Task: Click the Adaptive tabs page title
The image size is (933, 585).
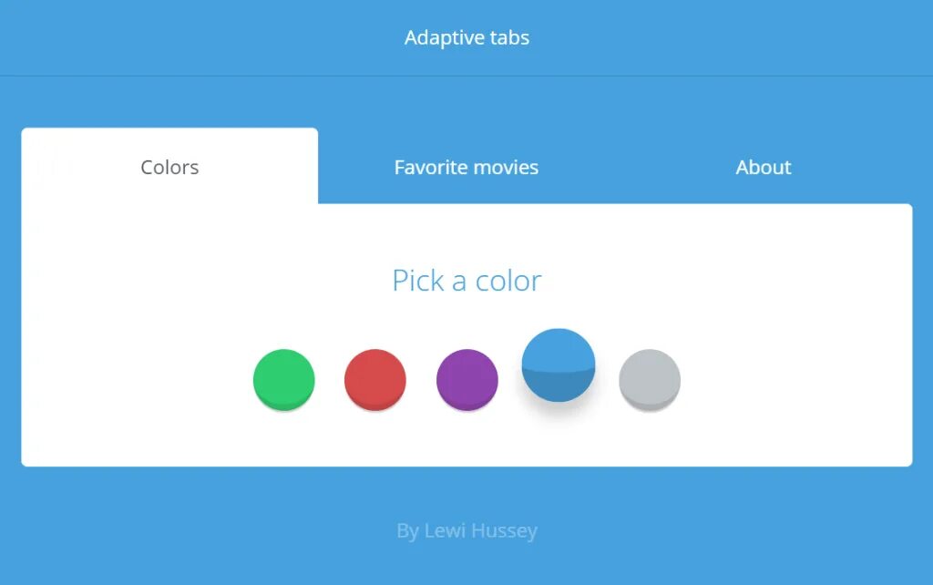Action: tap(466, 37)
